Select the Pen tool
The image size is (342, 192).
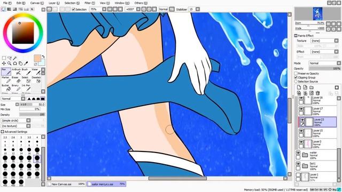[6, 71]
